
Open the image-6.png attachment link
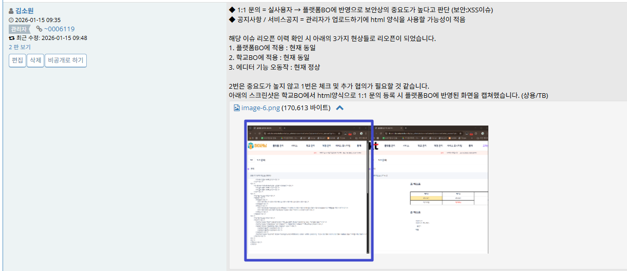(260, 108)
